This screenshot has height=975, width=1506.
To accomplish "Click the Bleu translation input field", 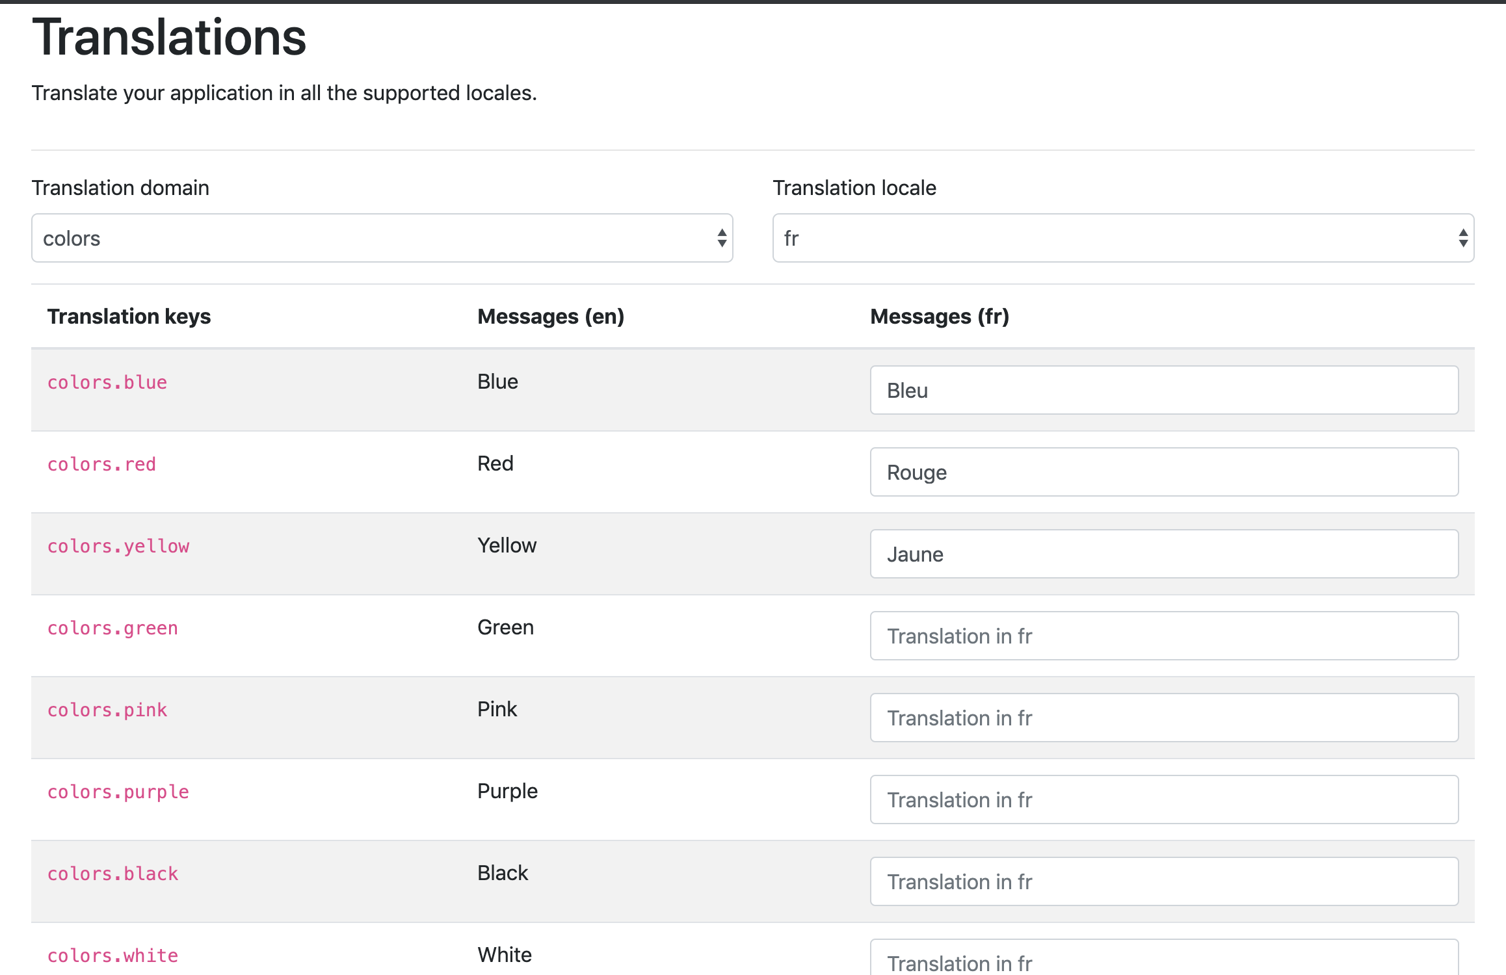I will click(1164, 390).
